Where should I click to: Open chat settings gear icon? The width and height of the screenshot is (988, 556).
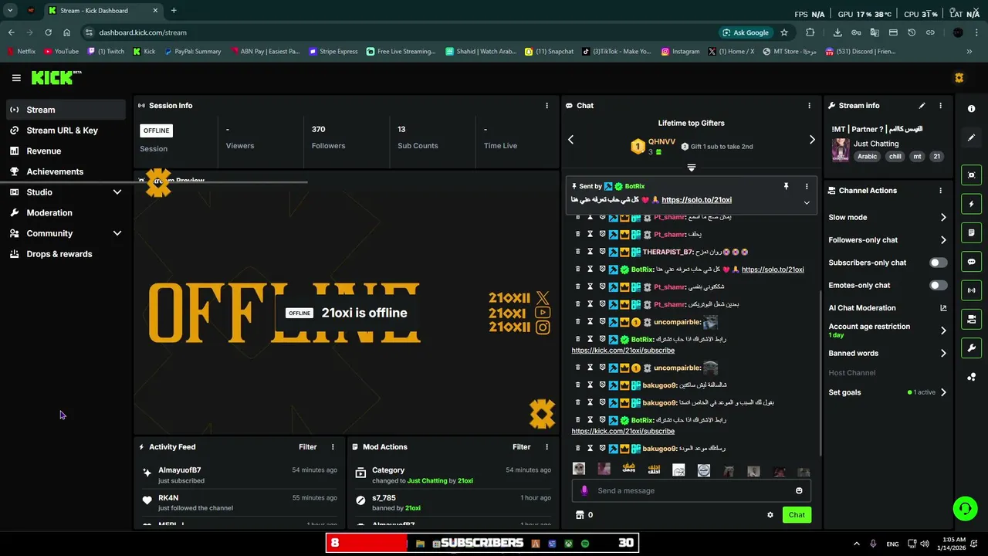770,515
